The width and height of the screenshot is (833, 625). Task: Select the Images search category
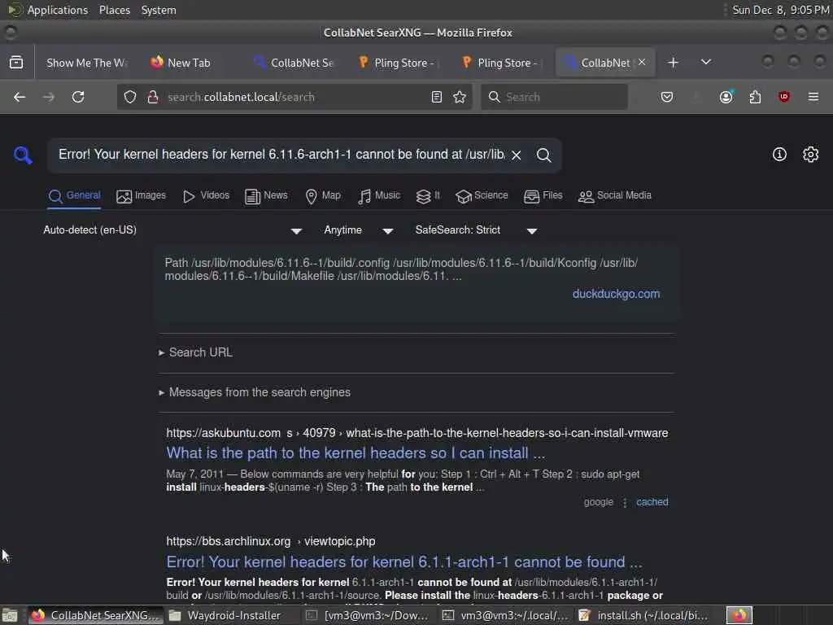tap(141, 195)
